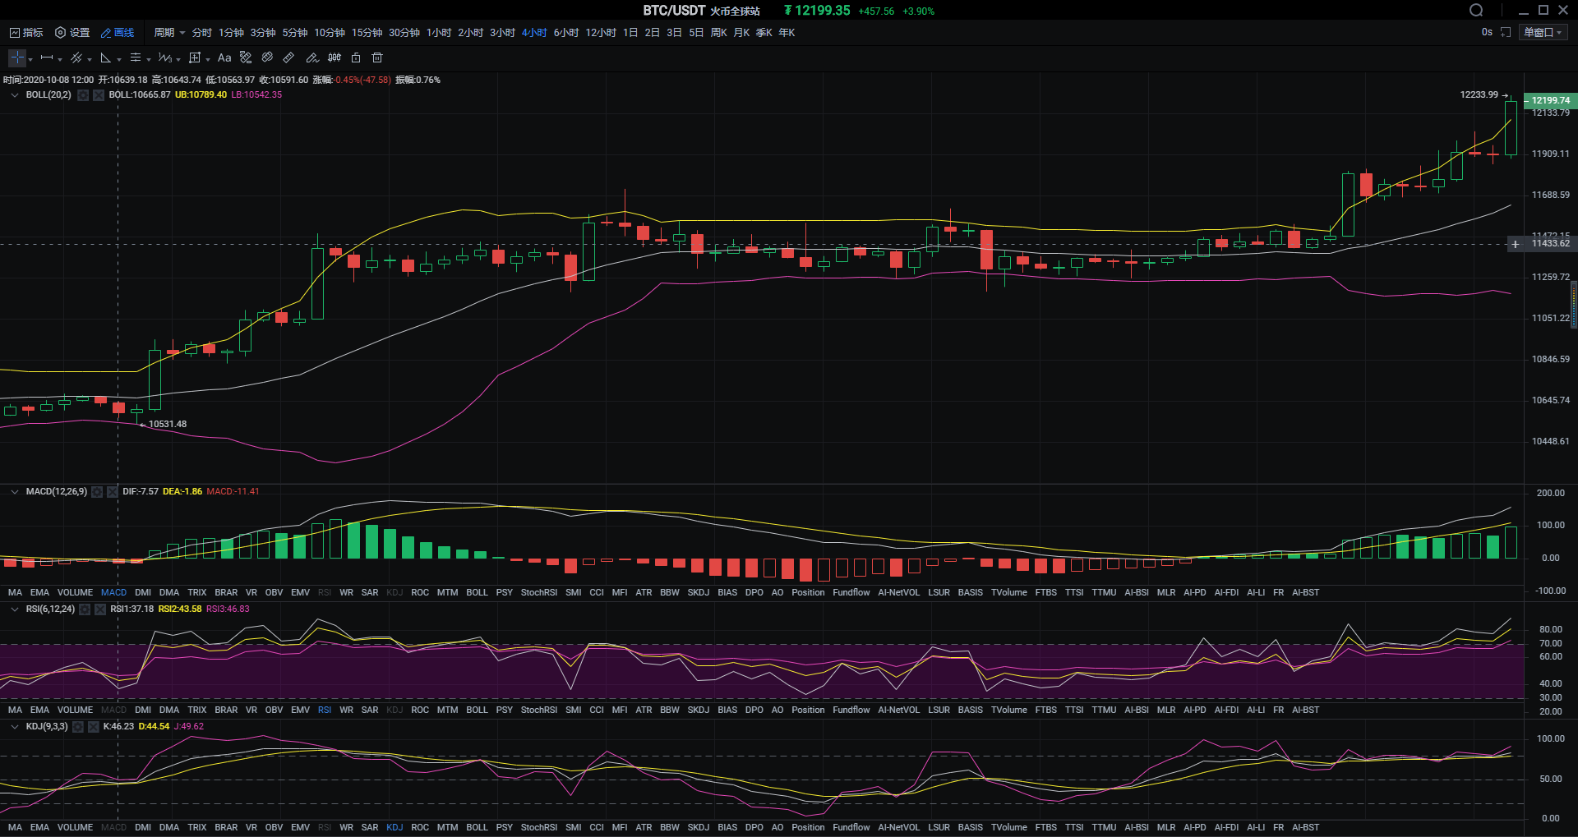
Task: Switch timeframe to 1小时
Action: click(439, 33)
